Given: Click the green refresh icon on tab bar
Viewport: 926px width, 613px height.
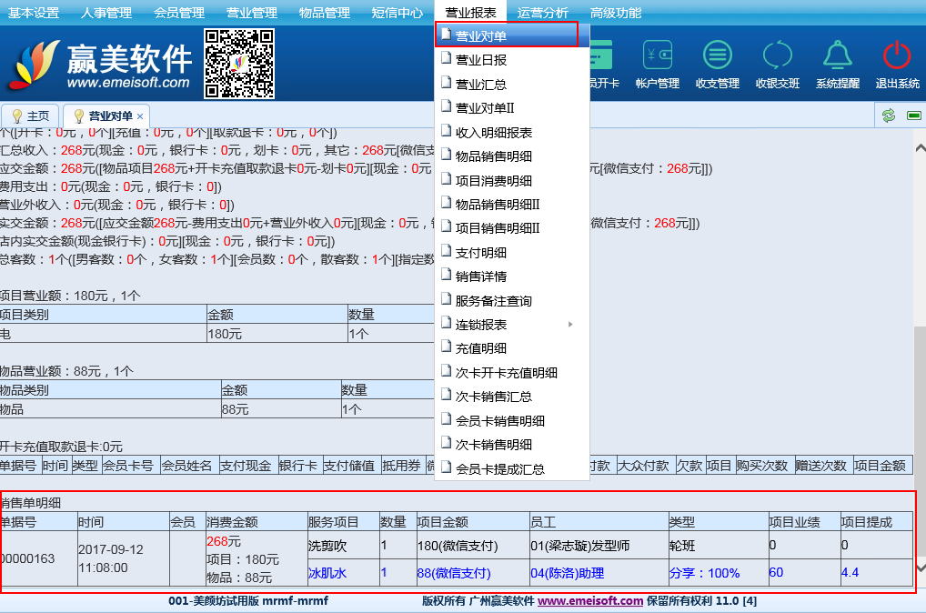Looking at the screenshot, I should [889, 116].
